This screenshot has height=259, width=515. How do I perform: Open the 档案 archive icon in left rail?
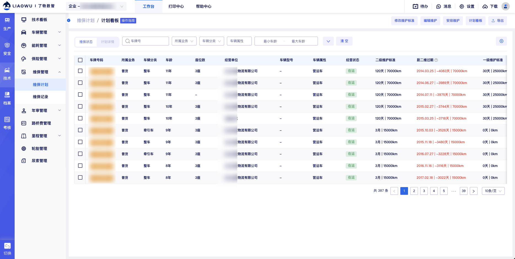click(7, 95)
